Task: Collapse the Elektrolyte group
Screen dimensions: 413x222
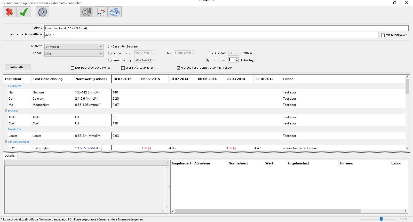Action: click(x=6, y=86)
